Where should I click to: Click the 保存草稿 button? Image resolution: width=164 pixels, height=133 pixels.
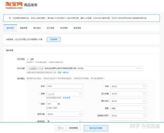(x=73, y=128)
